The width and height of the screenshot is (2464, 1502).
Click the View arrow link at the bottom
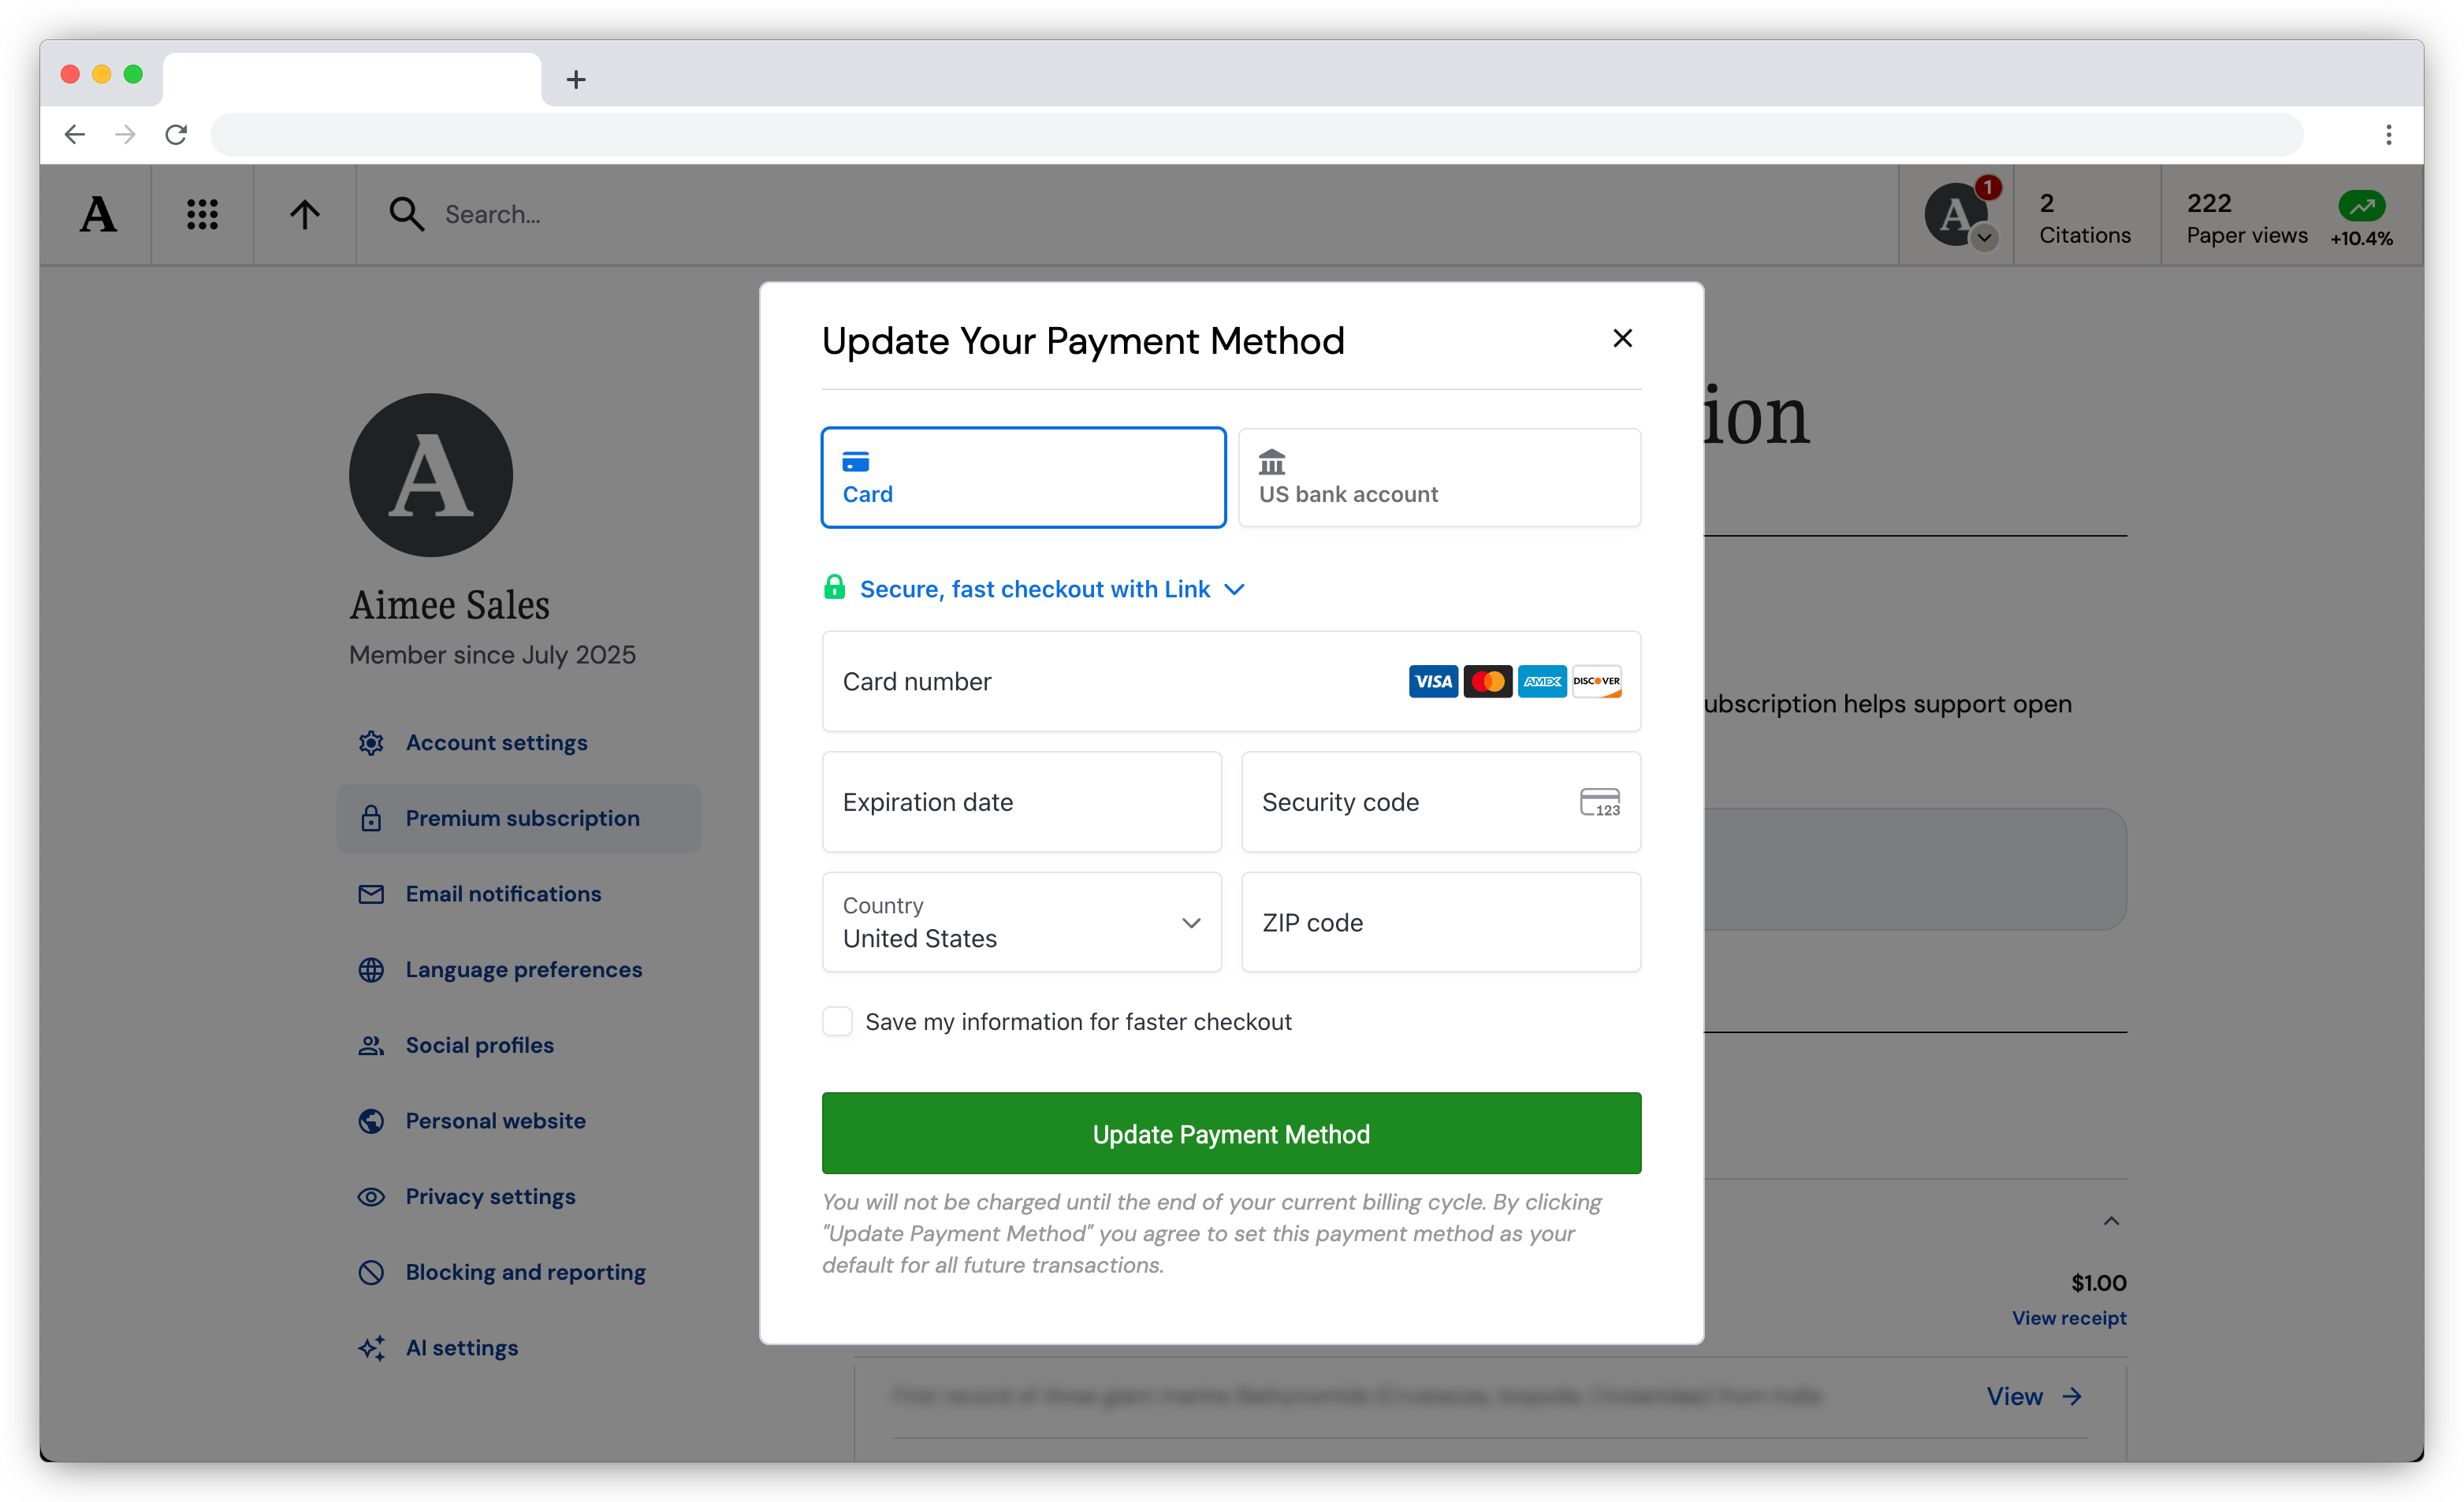click(2034, 1397)
